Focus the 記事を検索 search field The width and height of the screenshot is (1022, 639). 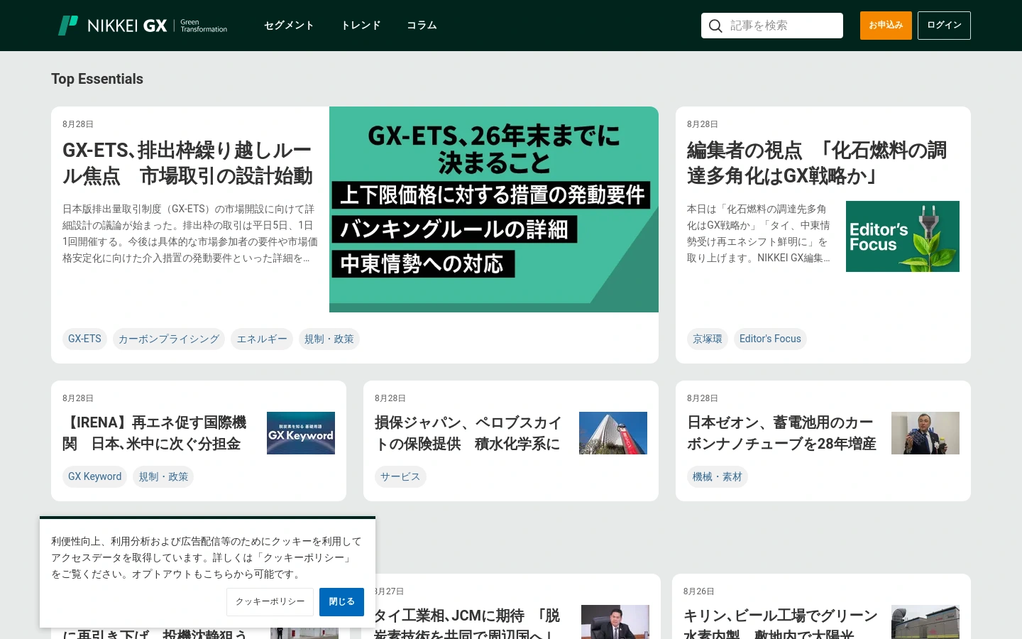pos(772,26)
